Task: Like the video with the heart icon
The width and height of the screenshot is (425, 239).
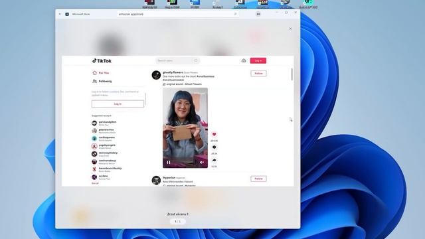Action: 214,134
